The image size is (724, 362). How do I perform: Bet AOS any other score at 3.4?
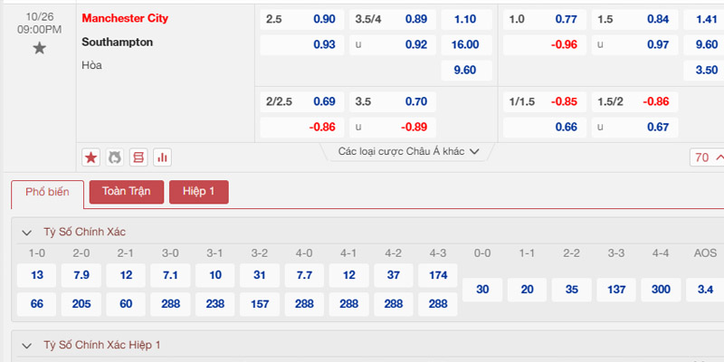point(705,290)
